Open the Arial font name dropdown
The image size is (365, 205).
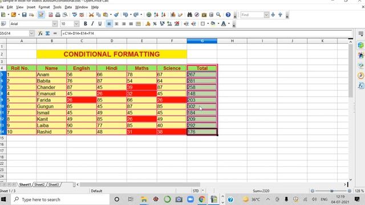point(55,24)
